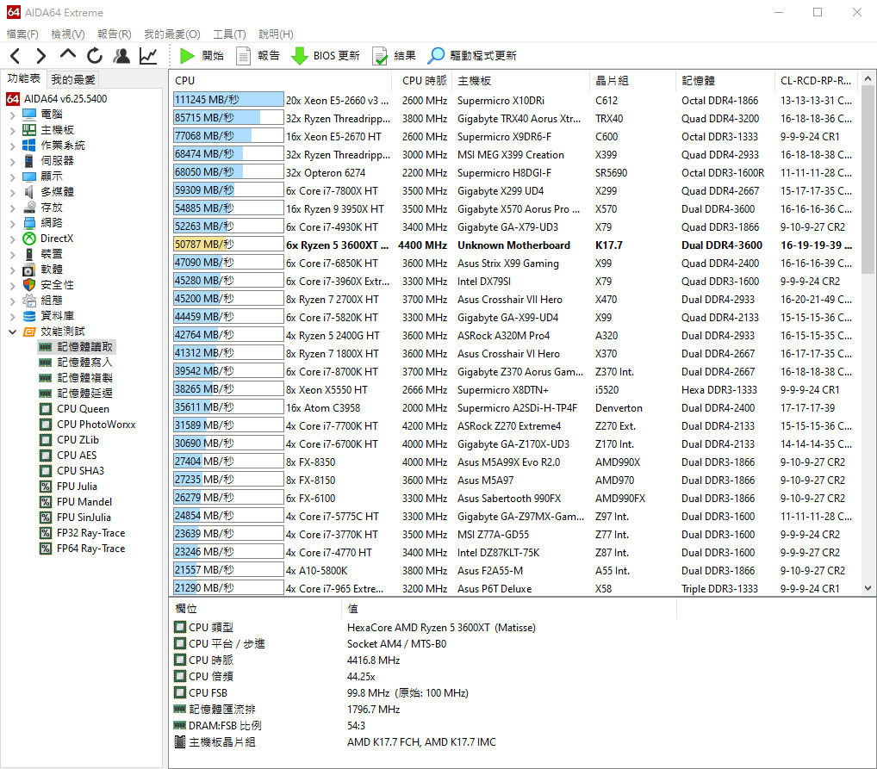Expand the DirectX tree node
This screenshot has width=877, height=769.
12,239
